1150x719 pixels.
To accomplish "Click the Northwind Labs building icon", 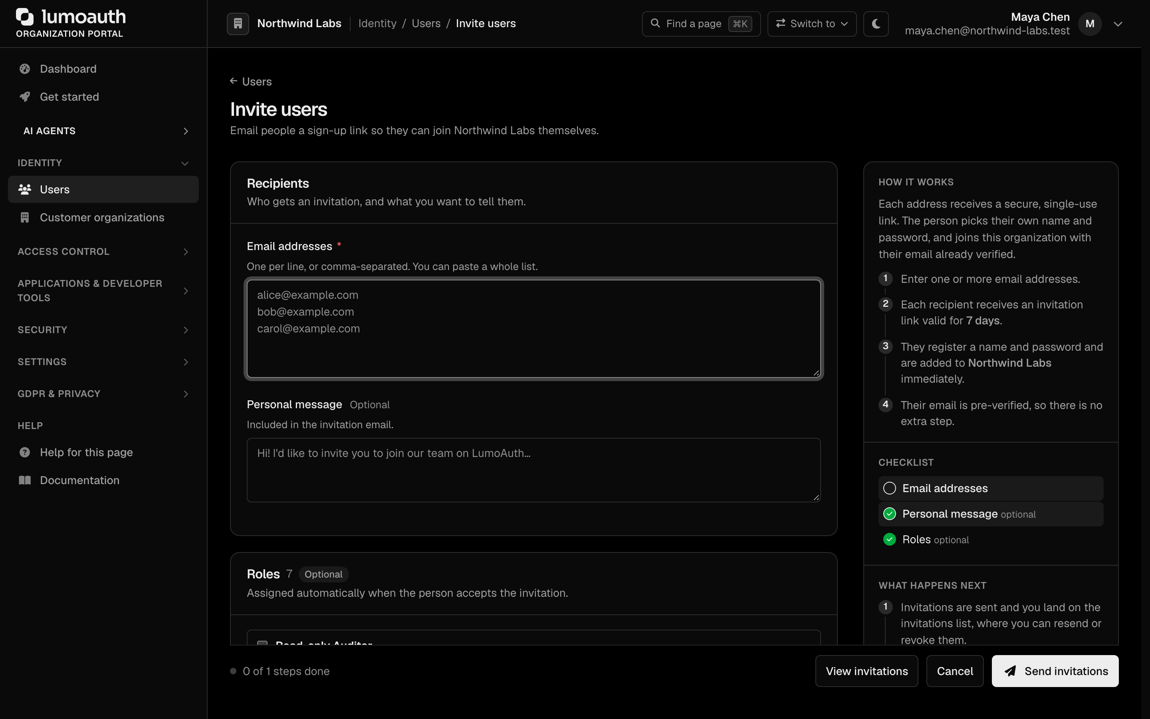I will click(238, 23).
